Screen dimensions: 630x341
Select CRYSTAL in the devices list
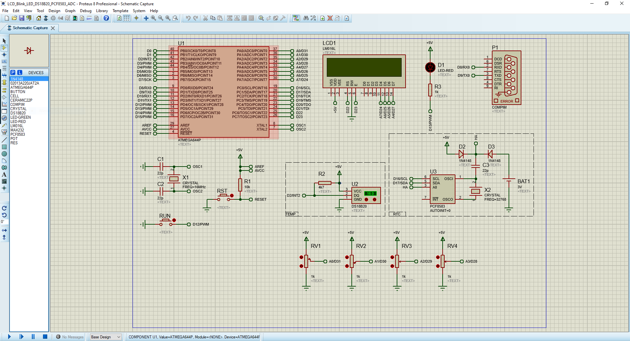[29, 109]
